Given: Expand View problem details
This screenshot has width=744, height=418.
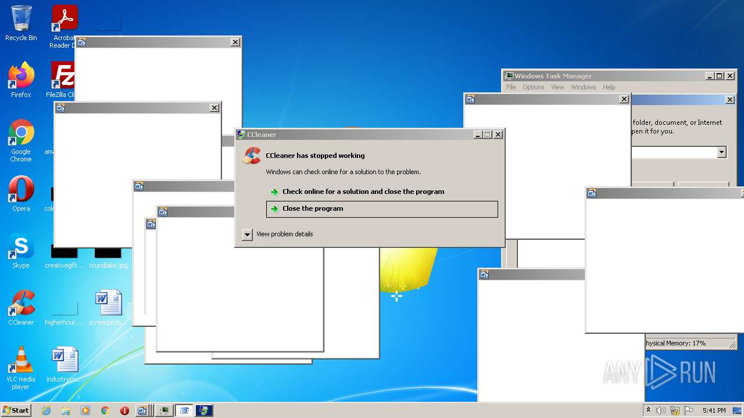Looking at the screenshot, I should (247, 234).
